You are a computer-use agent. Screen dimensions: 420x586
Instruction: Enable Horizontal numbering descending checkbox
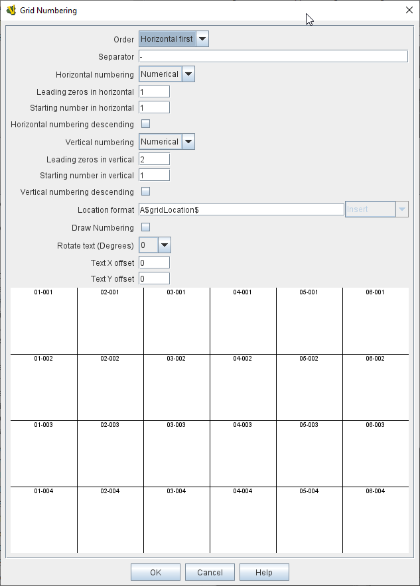point(146,124)
